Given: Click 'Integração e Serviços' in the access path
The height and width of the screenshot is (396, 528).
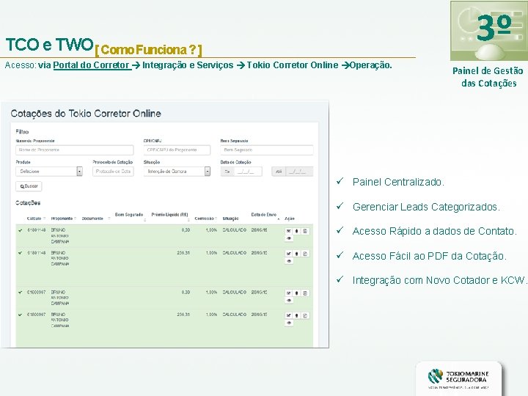Looking at the screenshot, I should (x=188, y=65).
